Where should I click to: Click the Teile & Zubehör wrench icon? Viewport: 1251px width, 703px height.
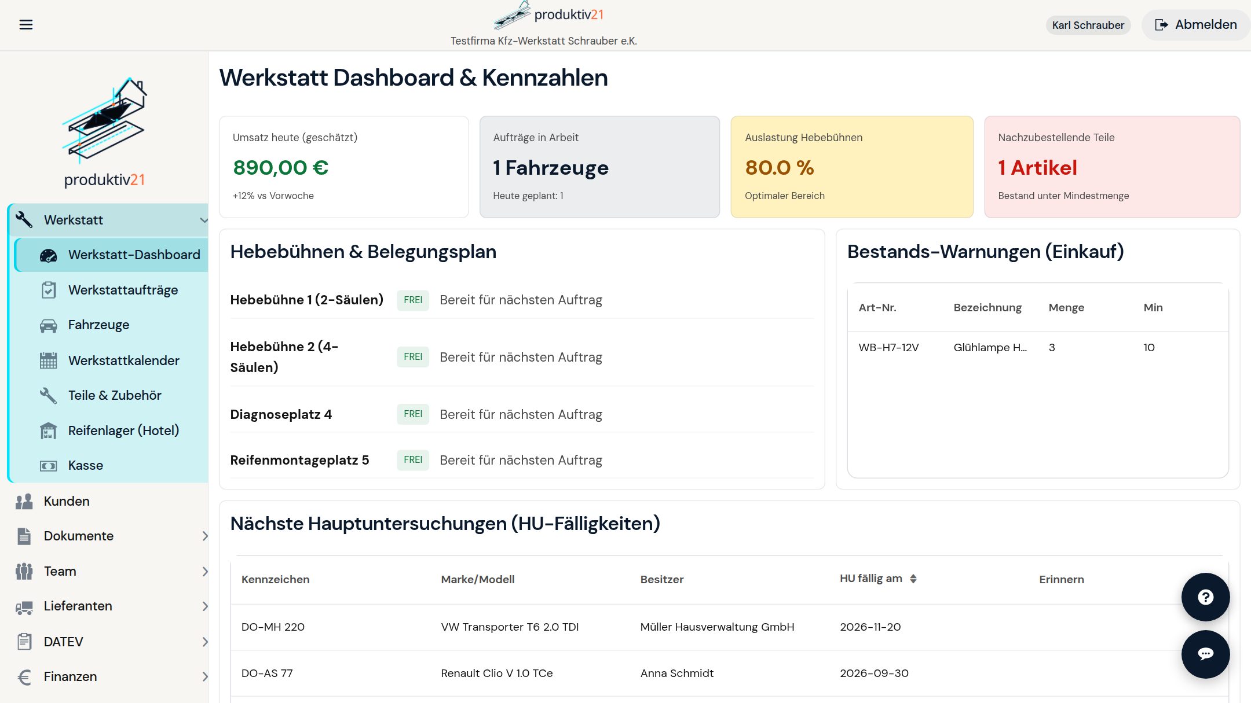48,396
